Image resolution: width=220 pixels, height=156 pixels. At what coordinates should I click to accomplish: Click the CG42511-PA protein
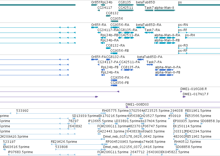(x=120, y=65)
